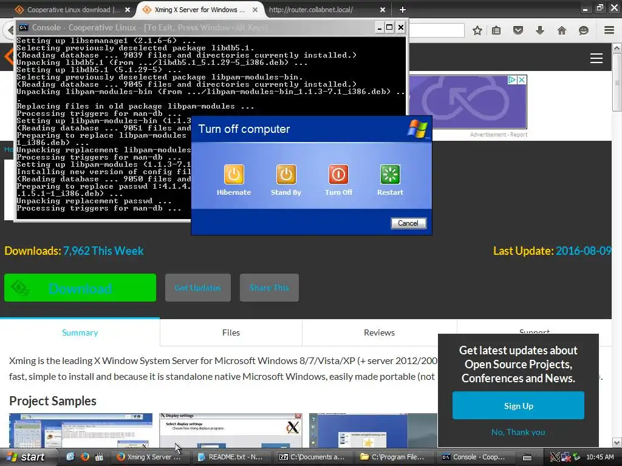The image size is (622, 466).
Task: Click the Firefox URL search field
Action: coord(436,30)
